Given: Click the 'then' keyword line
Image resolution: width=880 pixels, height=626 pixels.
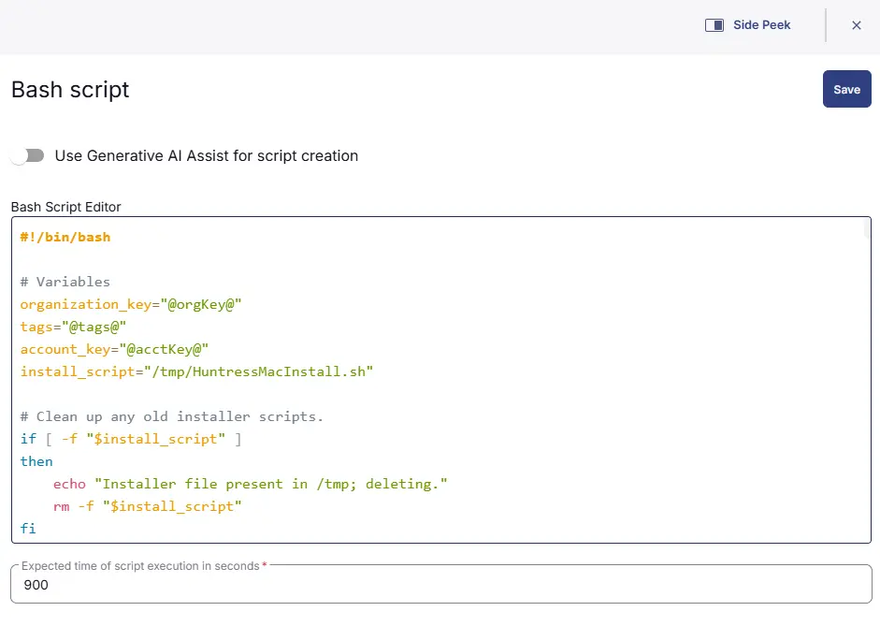Looking at the screenshot, I should (37, 461).
